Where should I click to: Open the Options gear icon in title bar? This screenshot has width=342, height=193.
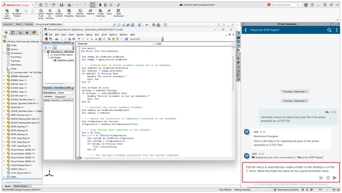pos(111,5)
